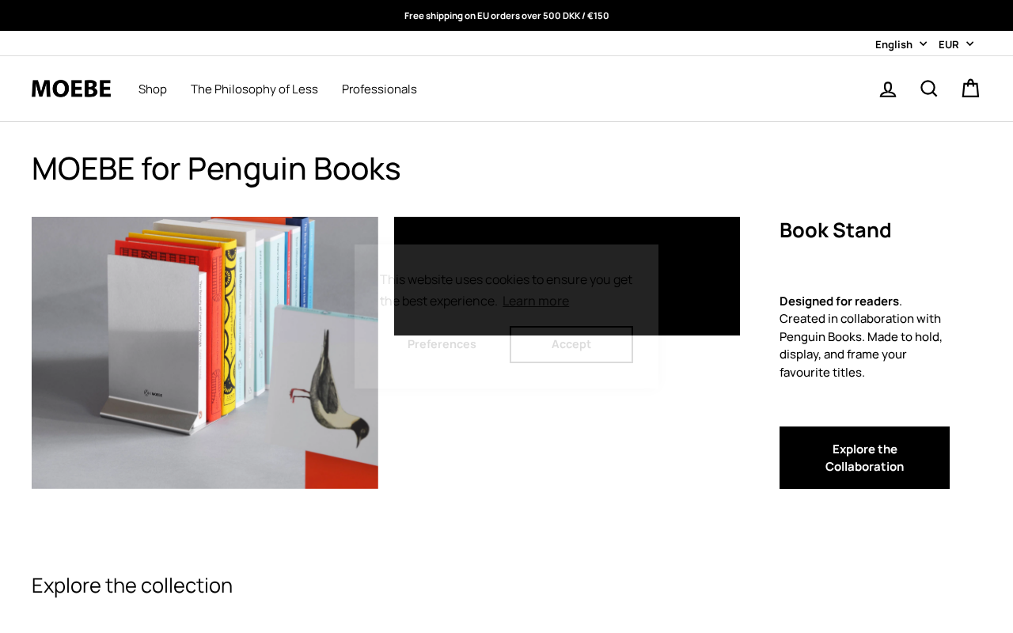This screenshot has width=1013, height=633.
Task: Open cookie Preferences
Action: tap(442, 344)
